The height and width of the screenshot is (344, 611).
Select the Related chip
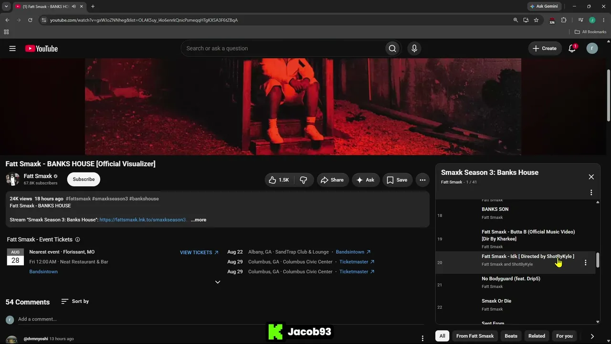tap(537, 336)
